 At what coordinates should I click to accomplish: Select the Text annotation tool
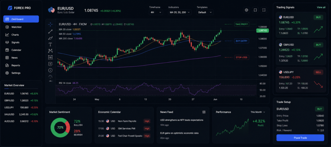(x=50, y=44)
